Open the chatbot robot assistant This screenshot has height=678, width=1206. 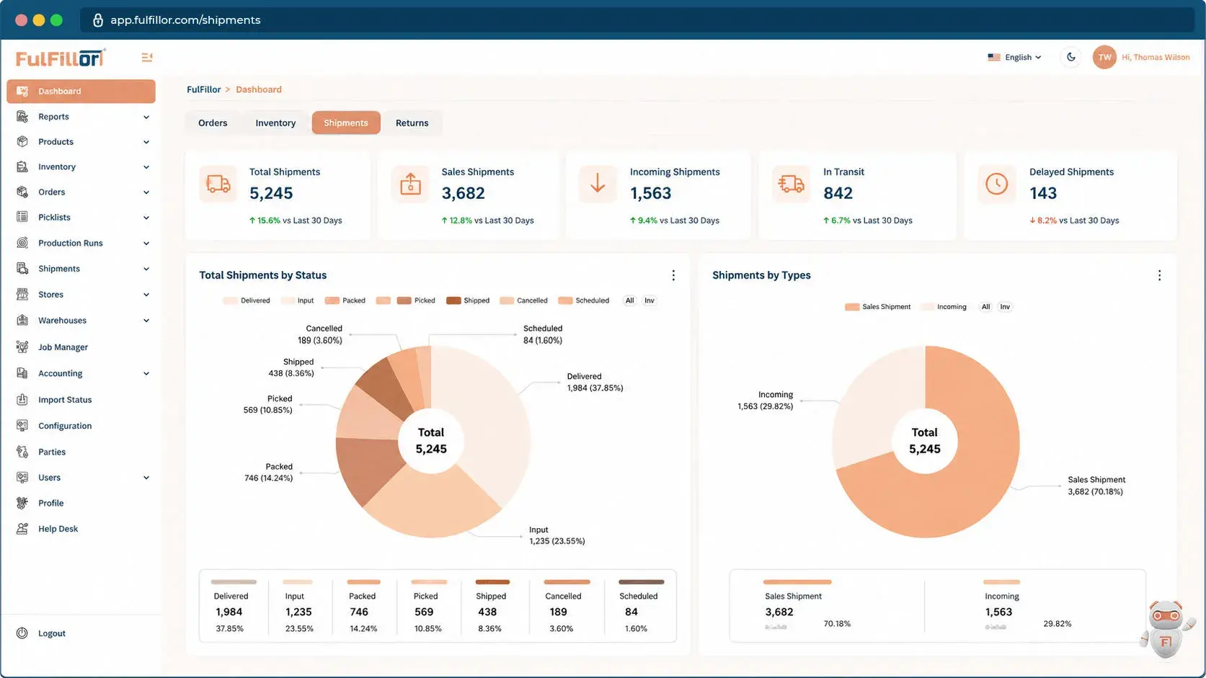tap(1166, 629)
